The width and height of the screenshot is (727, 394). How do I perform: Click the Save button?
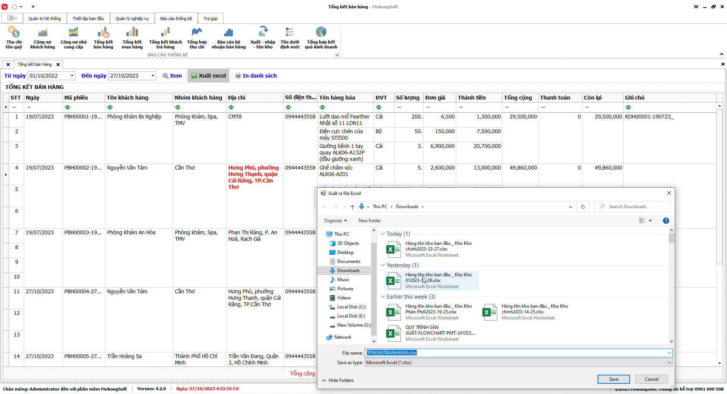tap(613, 379)
